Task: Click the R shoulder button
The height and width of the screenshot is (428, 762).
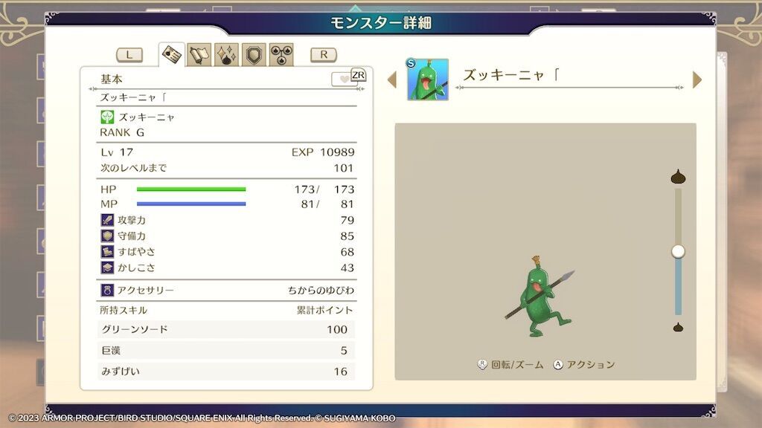Action: 324,55
